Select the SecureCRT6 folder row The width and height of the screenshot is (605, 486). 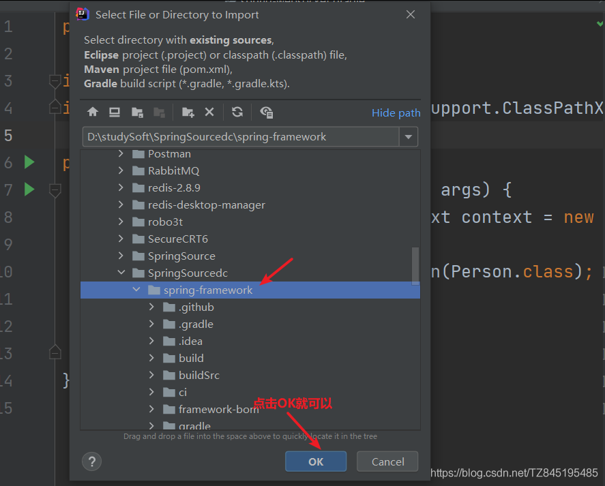point(250,239)
